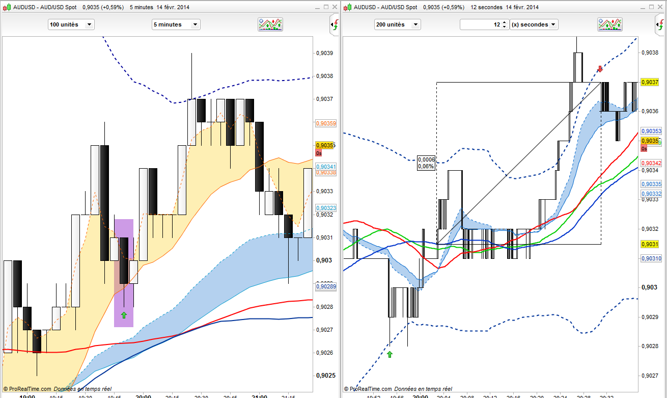
Task: Click the 0,90341 blue price label
Action: tap(326, 167)
